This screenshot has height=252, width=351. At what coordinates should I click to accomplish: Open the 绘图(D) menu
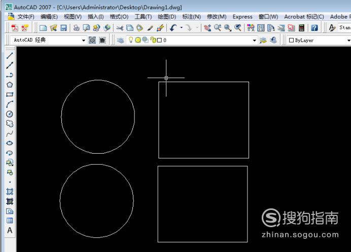[x=167, y=17]
